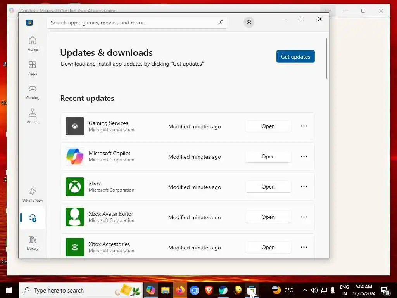Open the clock showing 6:04 AM
The width and height of the screenshot is (397, 298).
pos(364,290)
